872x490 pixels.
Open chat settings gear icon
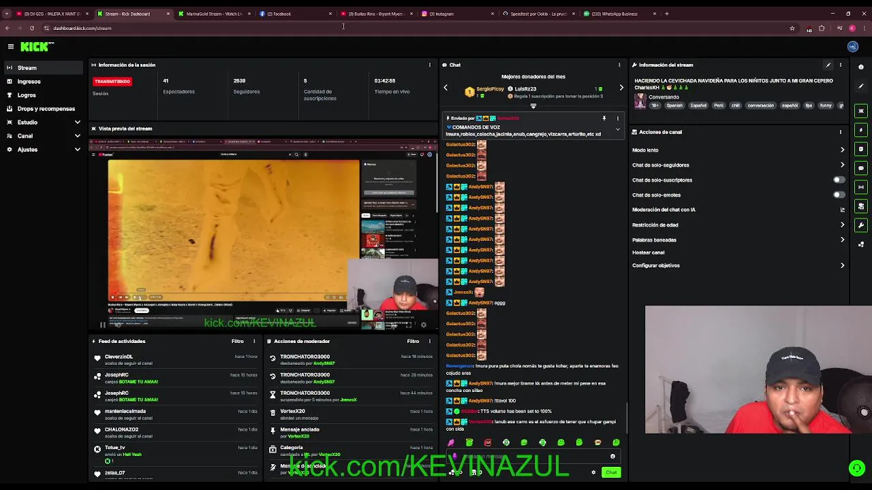point(593,472)
